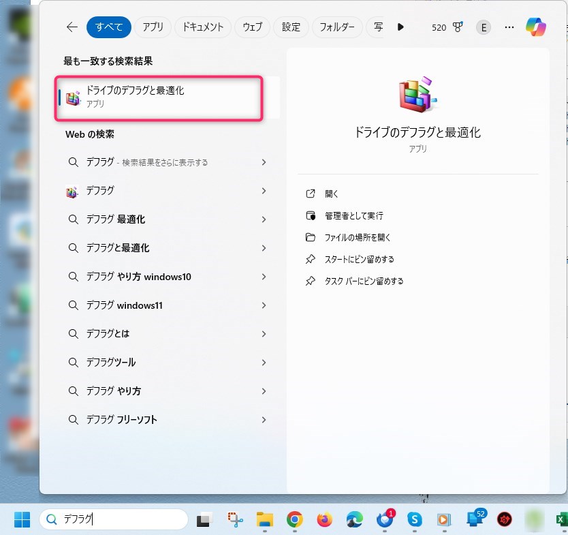Open Google Chrome from the taskbar
This screenshot has width=568, height=535.
tap(294, 520)
